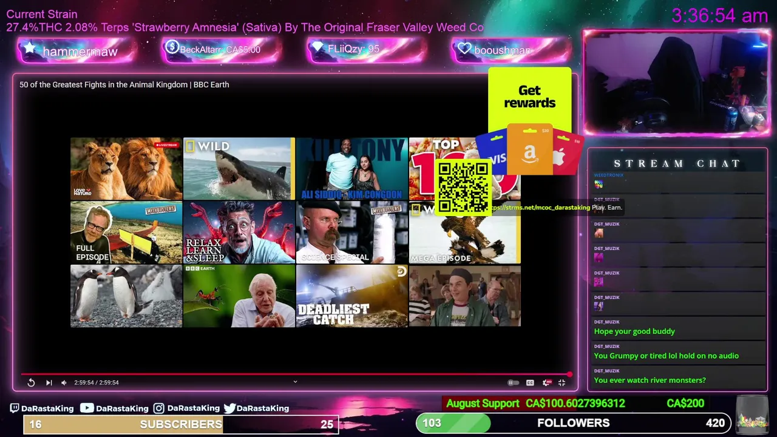777x437 pixels.
Task: Open the lions Love Nature livestream thumbnail
Action: pos(126,169)
